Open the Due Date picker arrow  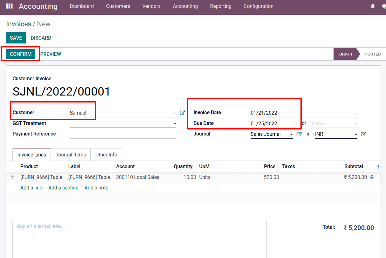pyautogui.click(x=296, y=124)
